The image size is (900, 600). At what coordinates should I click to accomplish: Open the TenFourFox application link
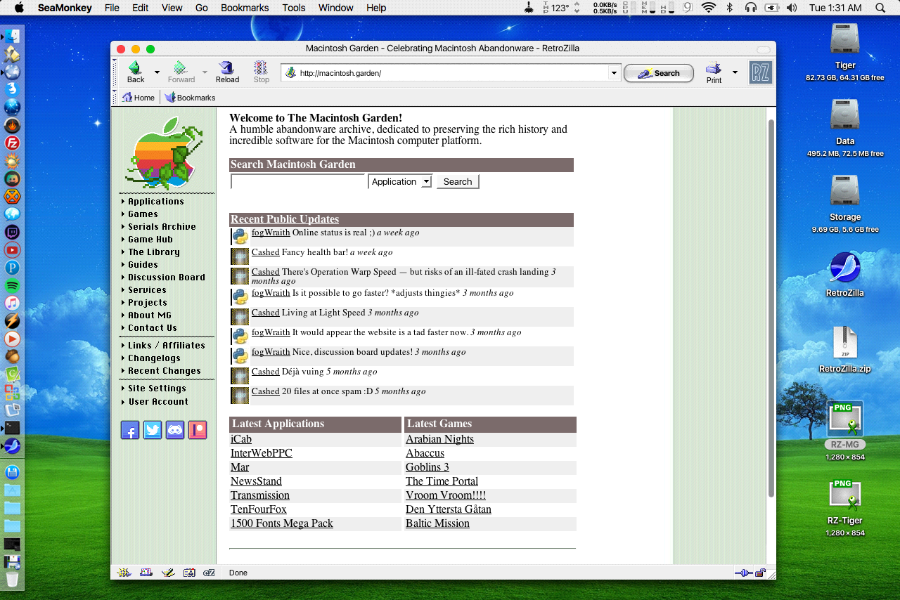(259, 509)
